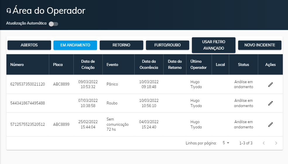Select the EM ANDAMENTO filter
The width and height of the screenshot is (288, 164).
pos(75,45)
